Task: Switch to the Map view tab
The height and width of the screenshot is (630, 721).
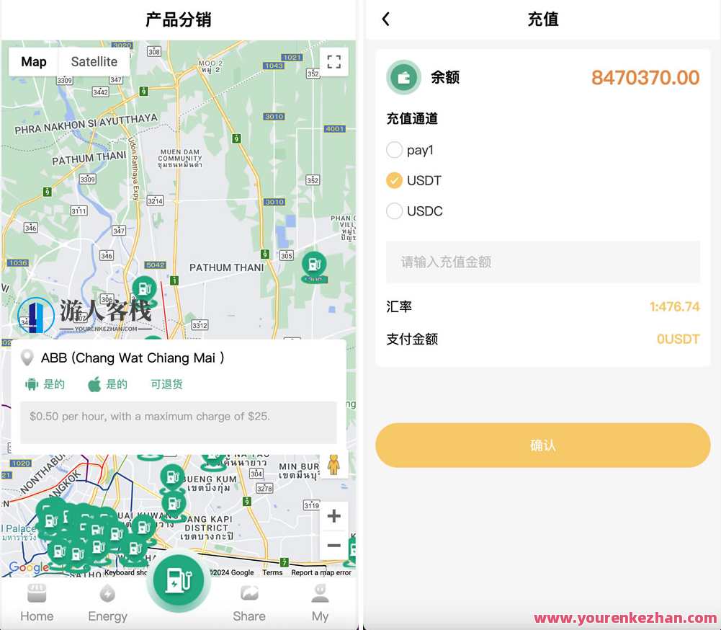Action: pos(32,61)
